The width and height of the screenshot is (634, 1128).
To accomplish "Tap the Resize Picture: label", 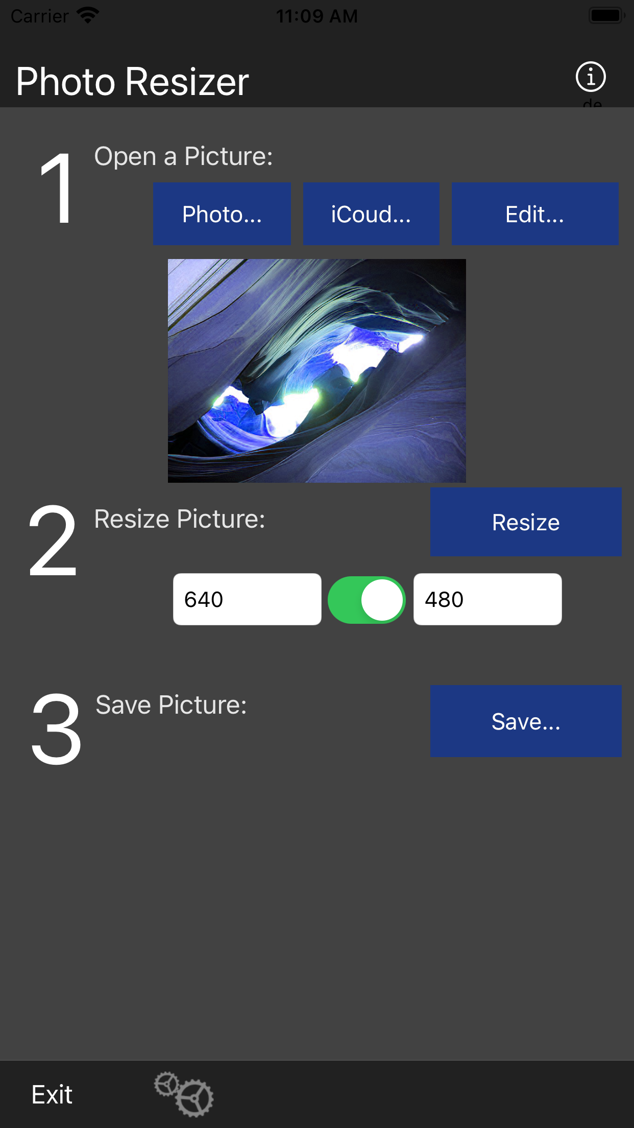I will coord(180,519).
